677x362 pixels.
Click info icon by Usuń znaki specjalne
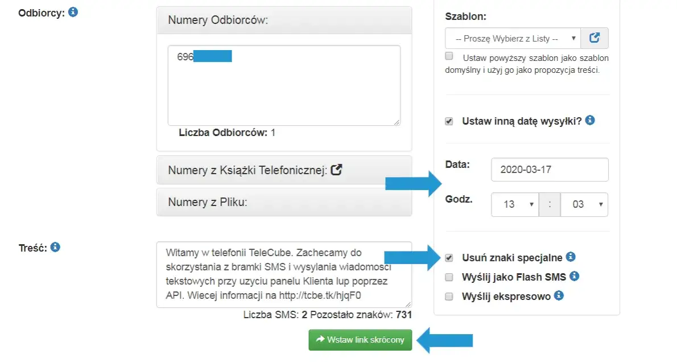pyautogui.click(x=571, y=257)
